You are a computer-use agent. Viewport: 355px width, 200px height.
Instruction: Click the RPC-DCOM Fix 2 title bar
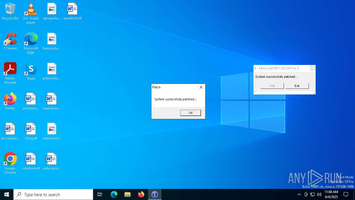(x=282, y=68)
